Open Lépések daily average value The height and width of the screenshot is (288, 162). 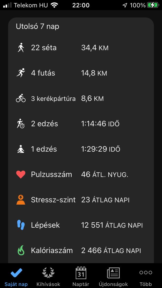tap(112, 225)
